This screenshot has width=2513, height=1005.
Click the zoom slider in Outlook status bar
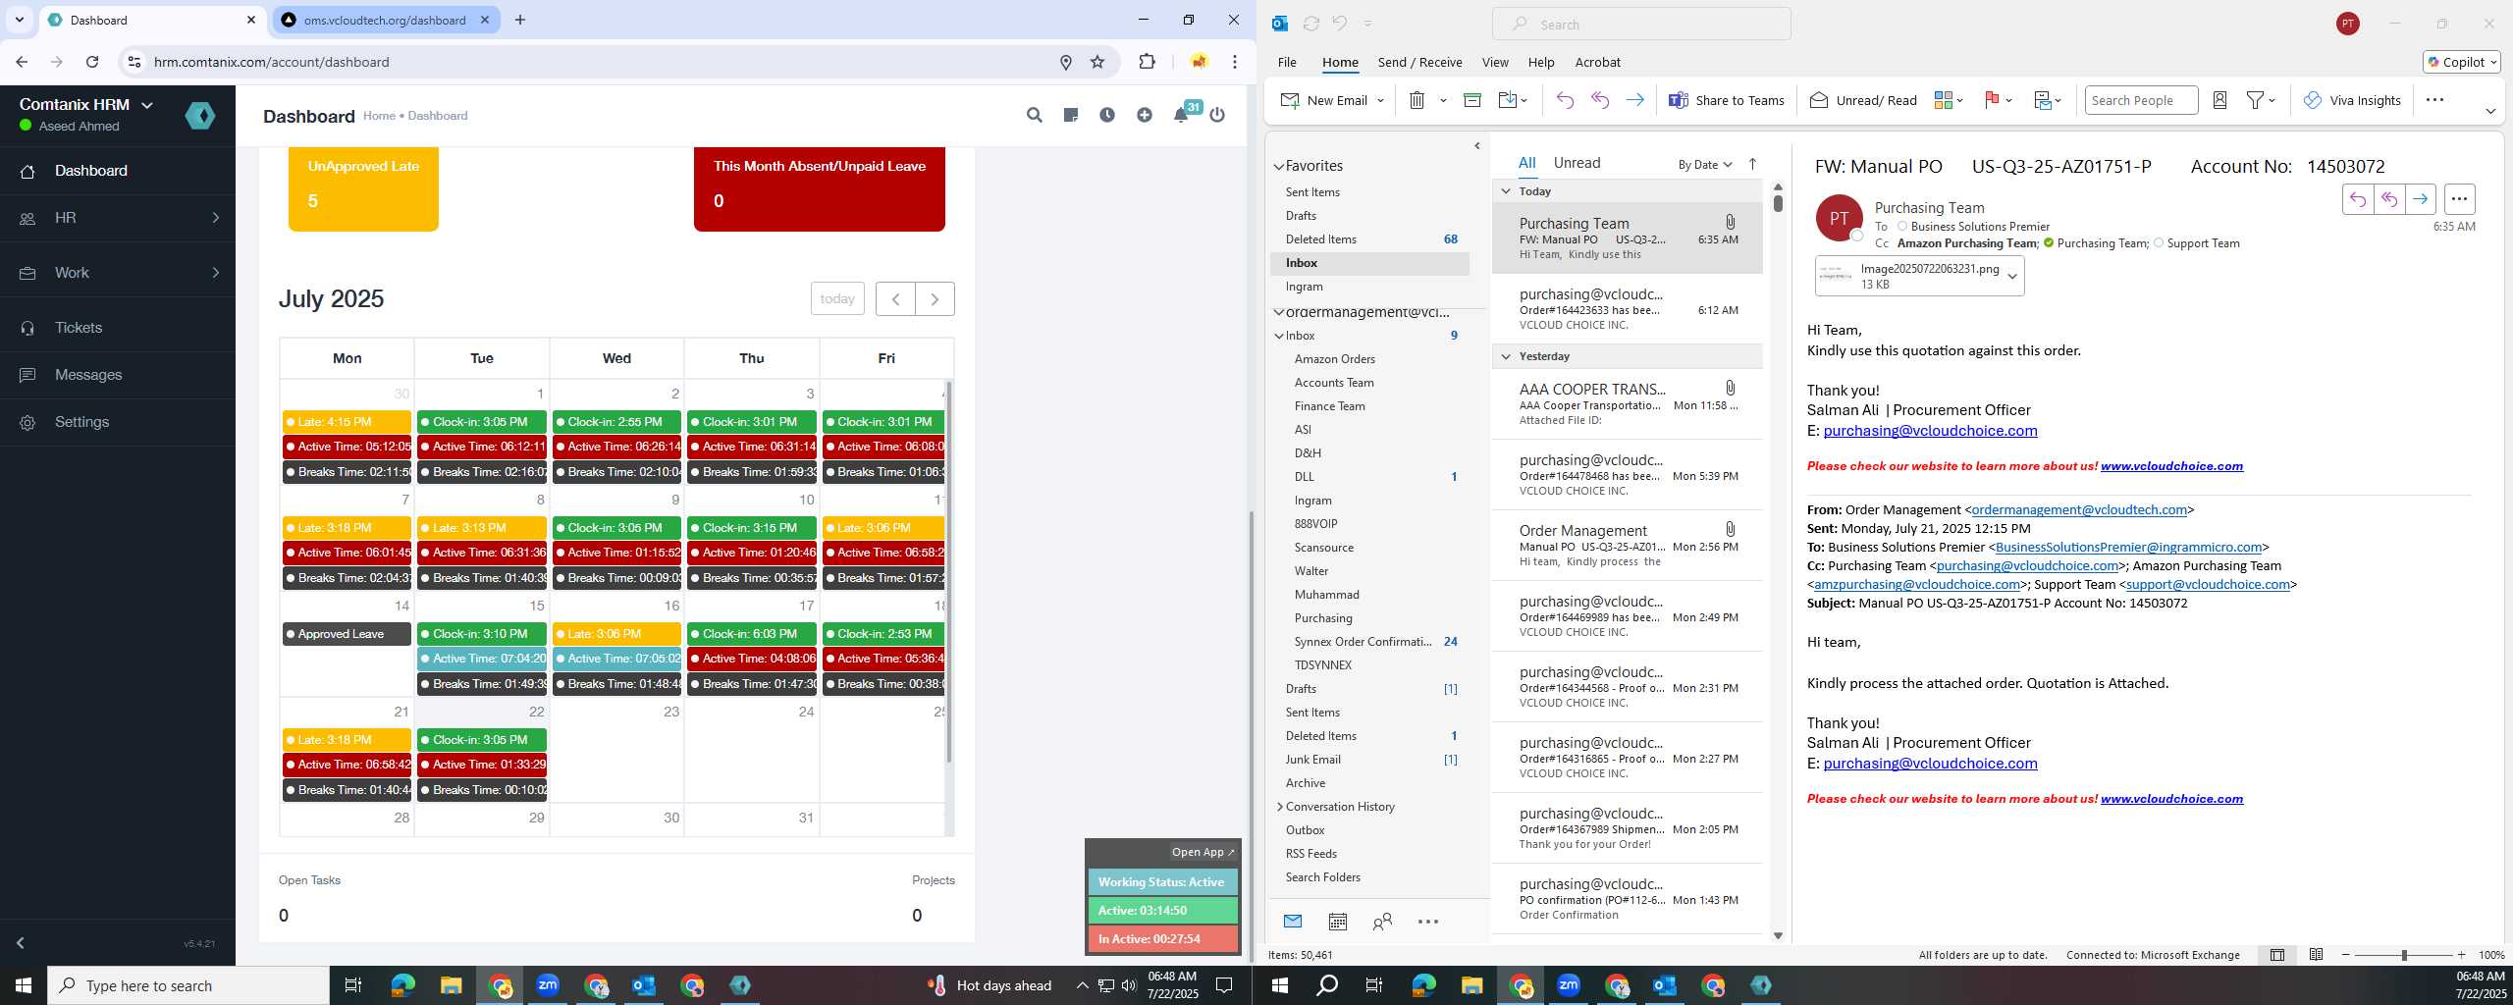2404,955
